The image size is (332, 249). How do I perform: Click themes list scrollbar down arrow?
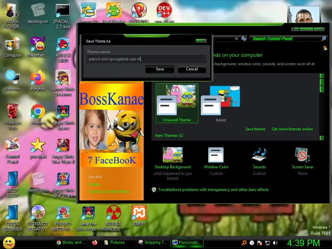tap(322, 138)
